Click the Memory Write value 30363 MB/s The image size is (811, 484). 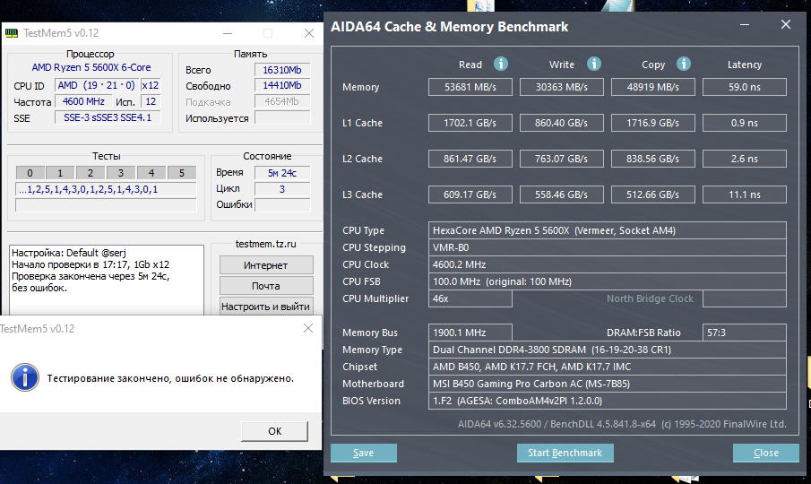(x=562, y=87)
